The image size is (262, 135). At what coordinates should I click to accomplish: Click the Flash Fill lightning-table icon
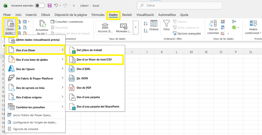tap(223, 22)
